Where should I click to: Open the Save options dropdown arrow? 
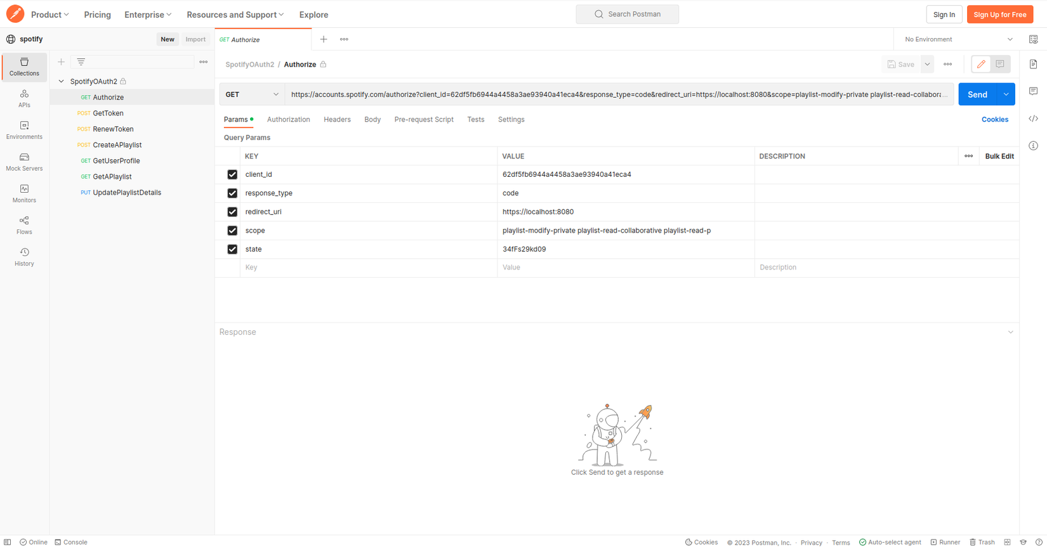[927, 64]
